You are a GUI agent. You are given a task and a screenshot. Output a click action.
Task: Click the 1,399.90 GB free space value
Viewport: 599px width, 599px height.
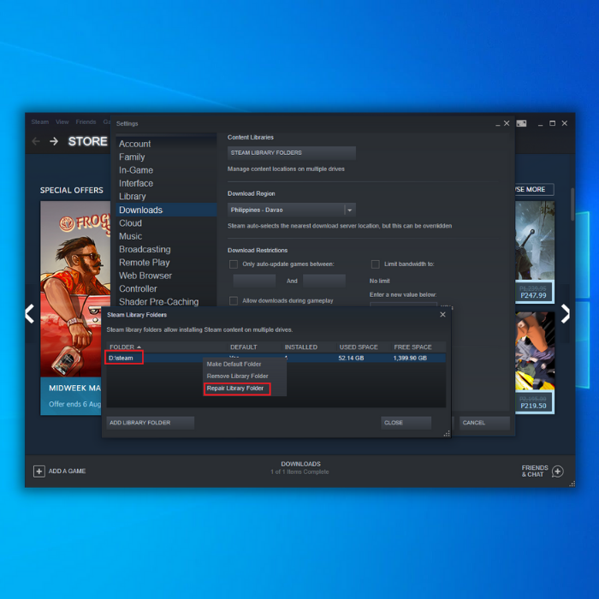click(410, 358)
